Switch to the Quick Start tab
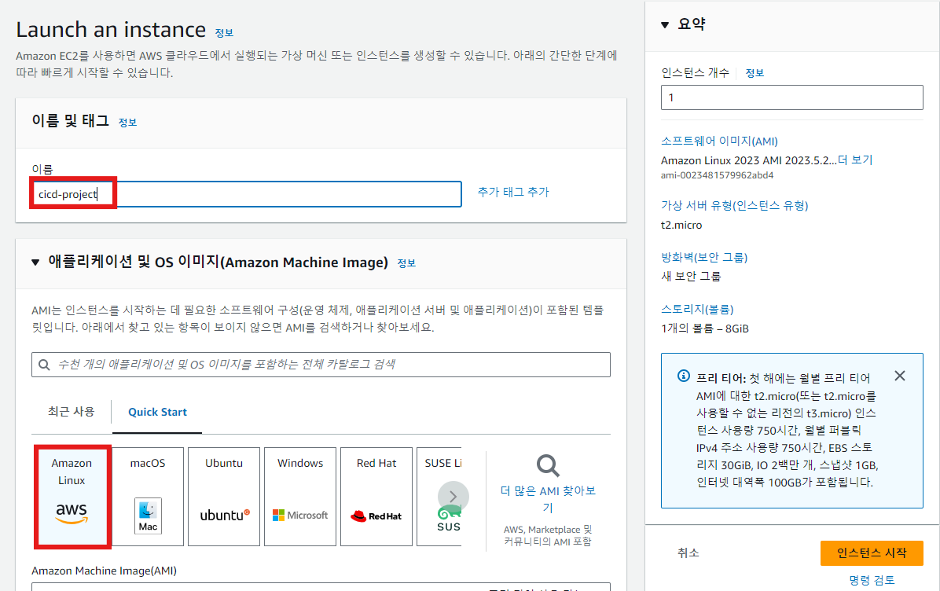Viewport: 940px width, 591px height. coord(157,412)
